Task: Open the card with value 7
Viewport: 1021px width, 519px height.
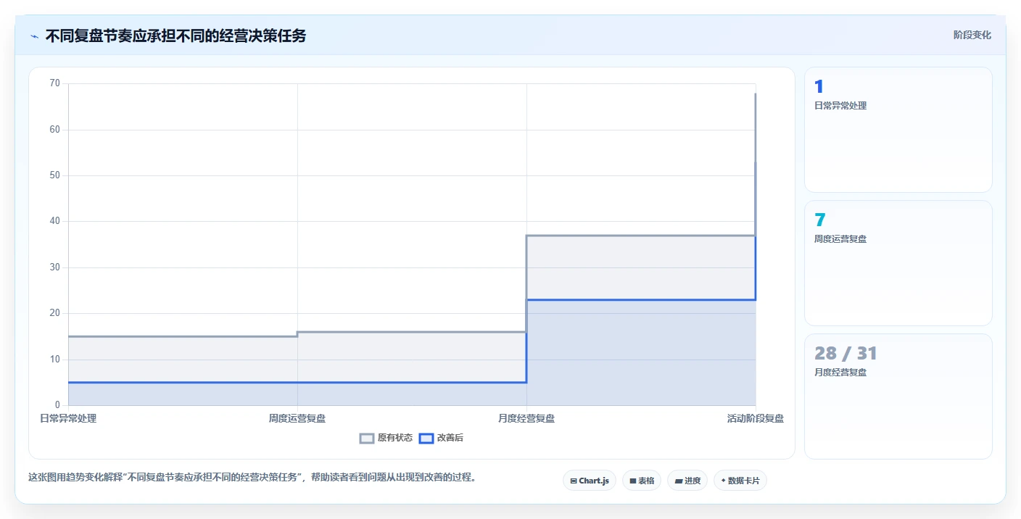Action: pyautogui.click(x=898, y=263)
